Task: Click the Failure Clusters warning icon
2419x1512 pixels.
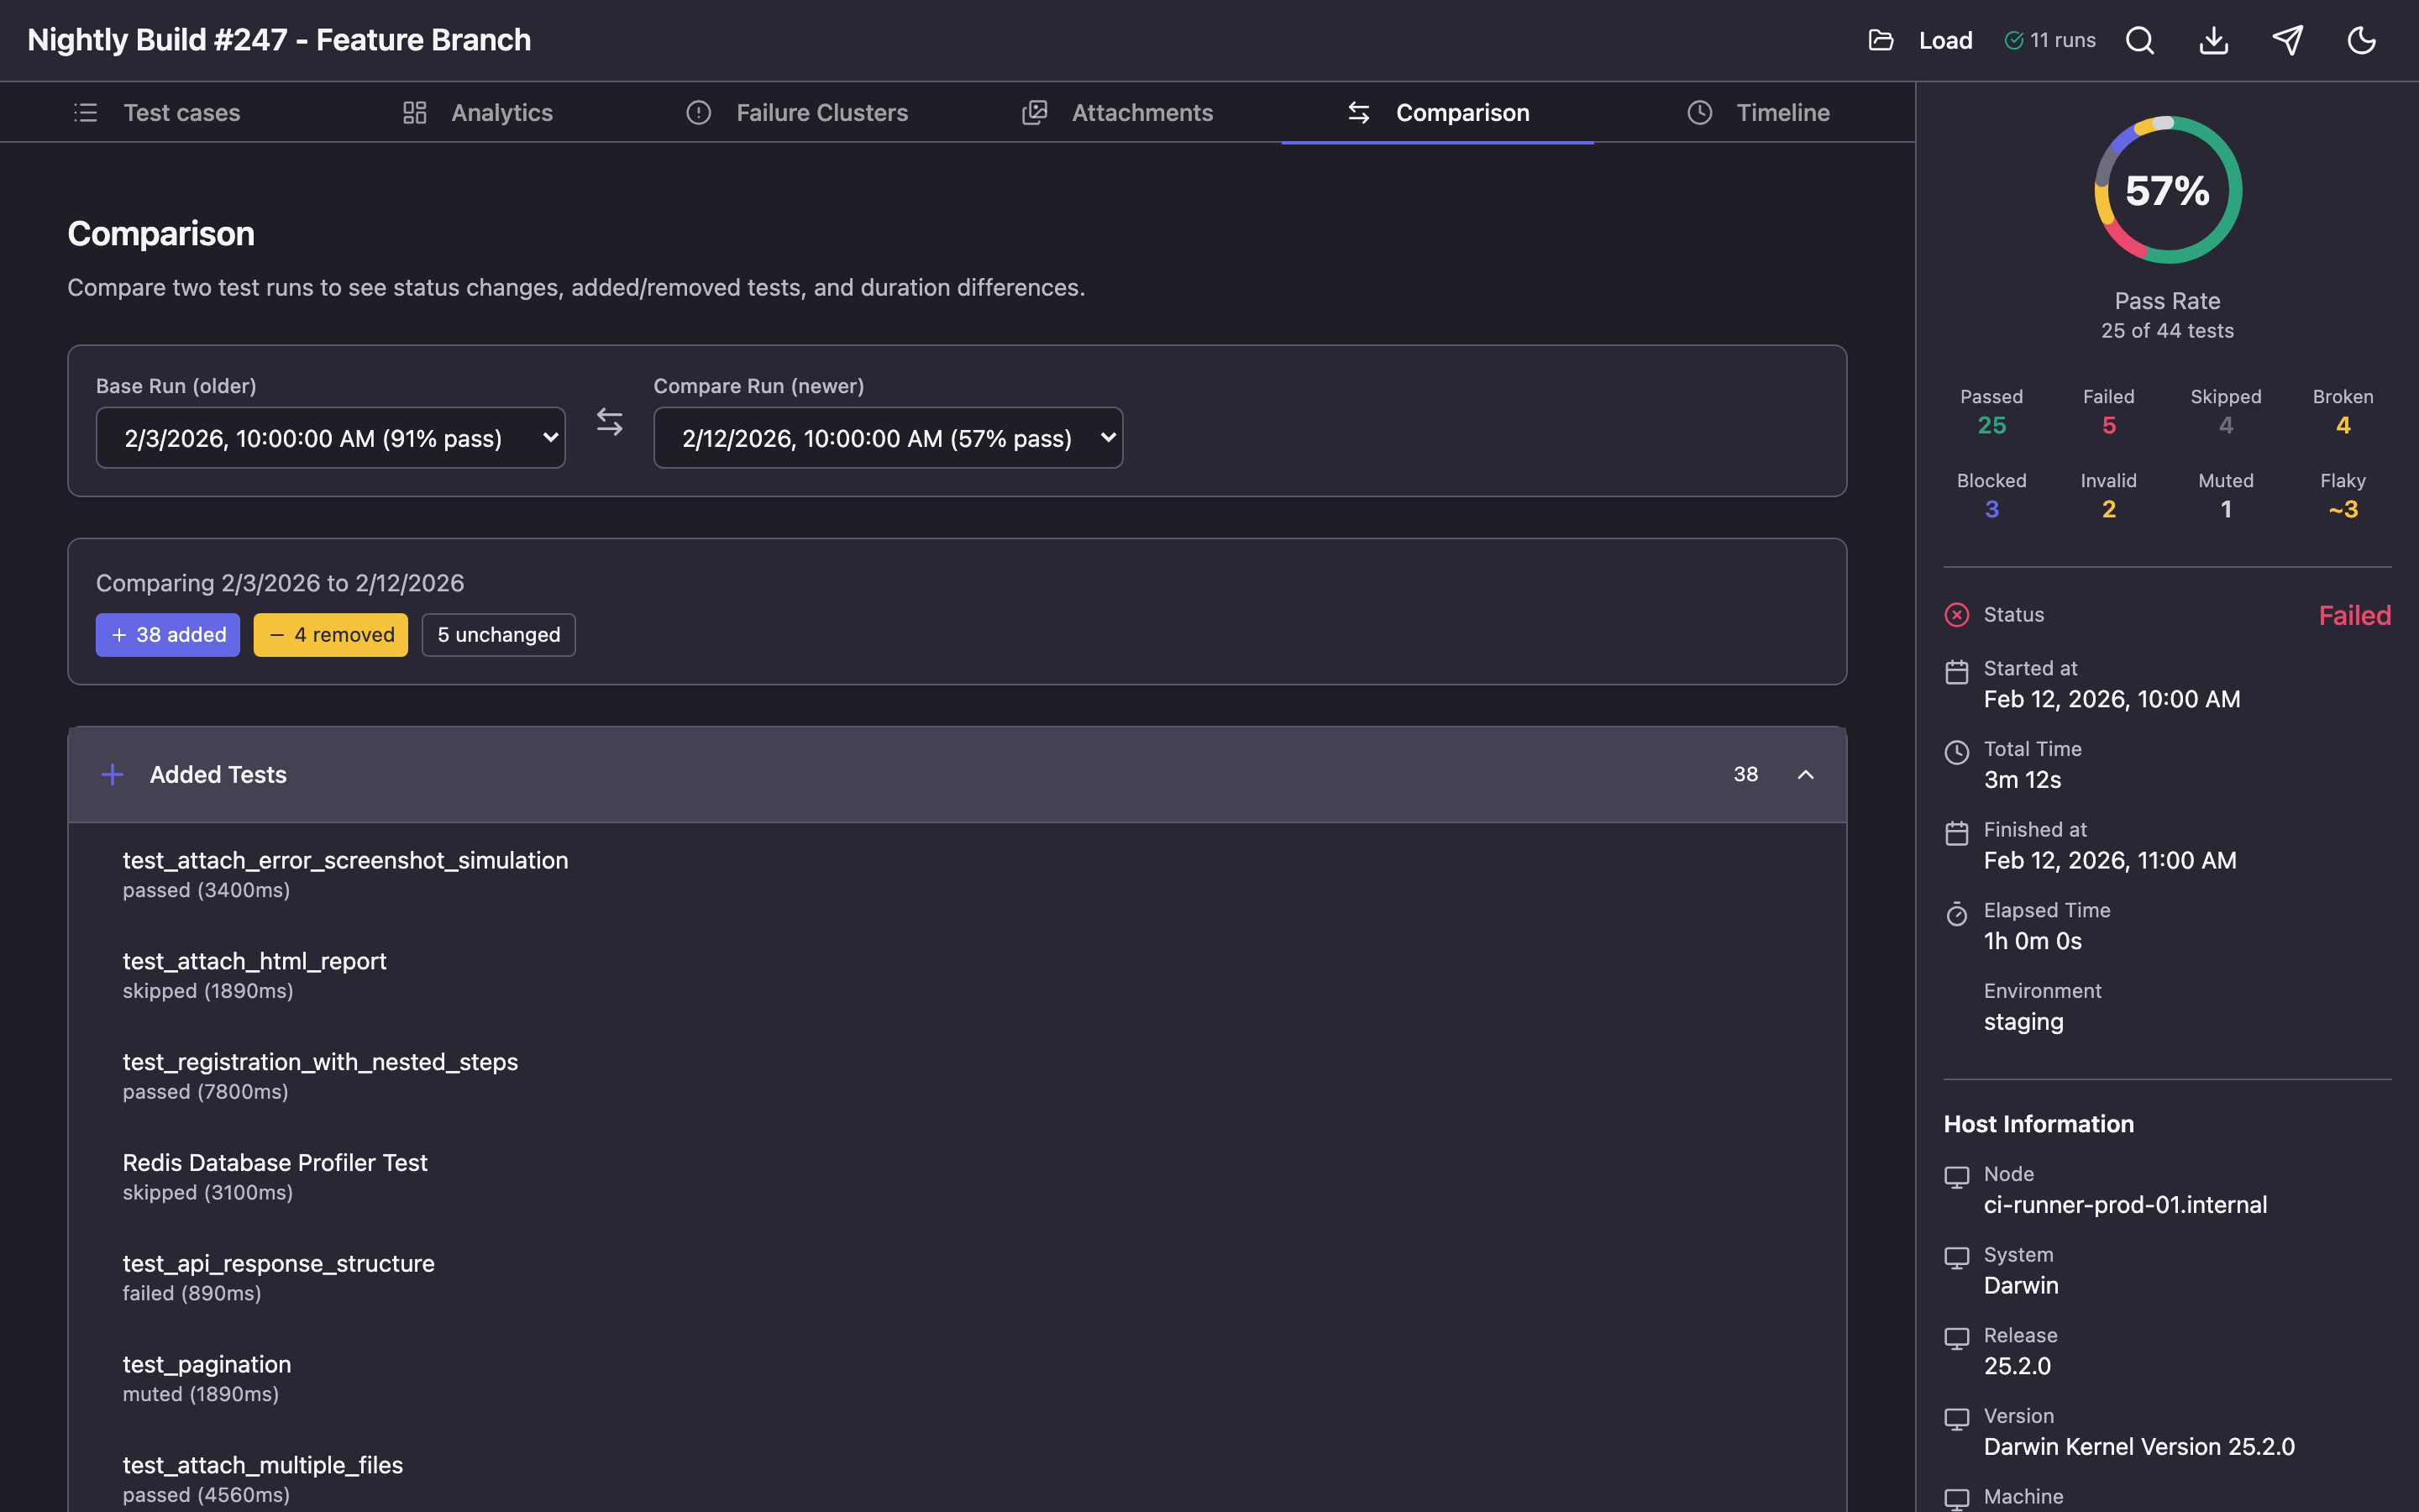Action: [x=698, y=112]
